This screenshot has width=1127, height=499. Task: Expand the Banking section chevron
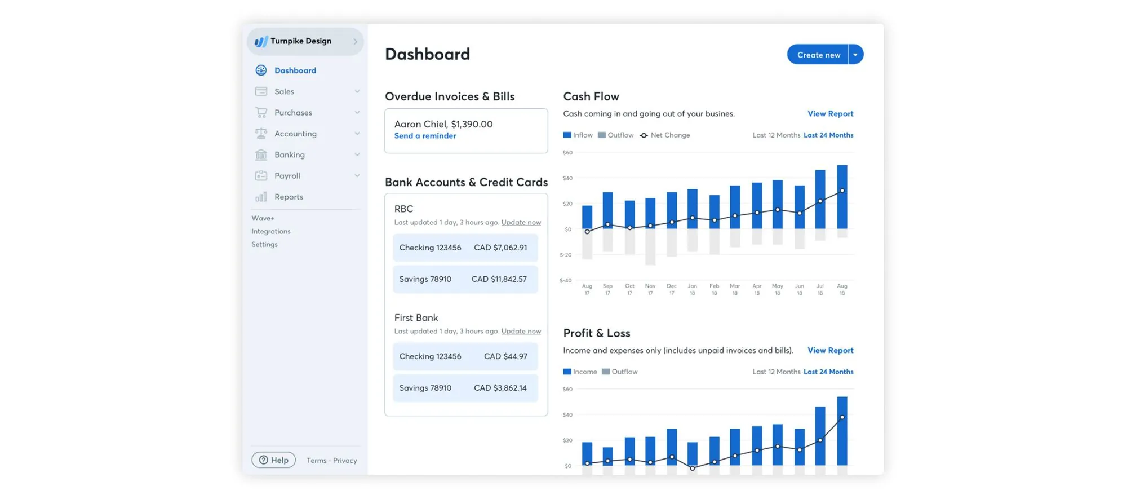(357, 154)
